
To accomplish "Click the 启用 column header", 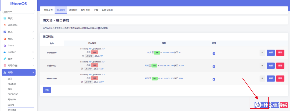I will 214,43.
